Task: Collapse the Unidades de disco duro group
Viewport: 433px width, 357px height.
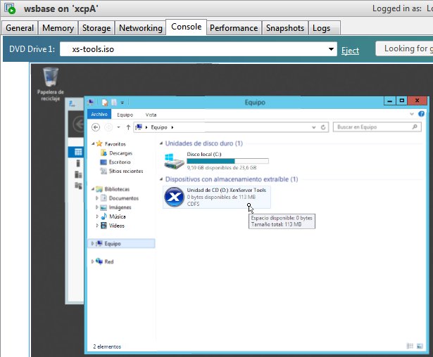Action: pos(161,143)
